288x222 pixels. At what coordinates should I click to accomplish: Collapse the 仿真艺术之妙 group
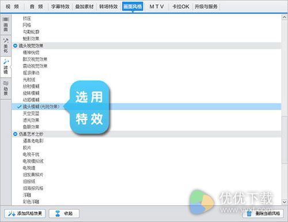pyautogui.click(x=15, y=134)
